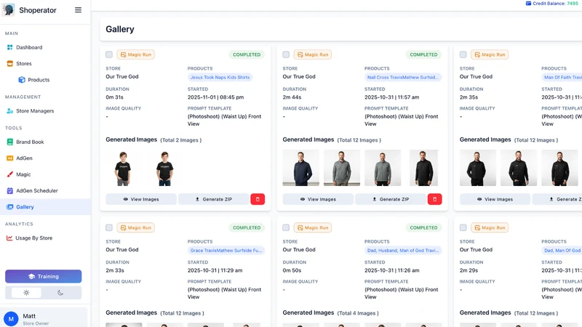582x327 pixels.
Task: Open second kid shirt thumbnail
Action: click(165, 168)
